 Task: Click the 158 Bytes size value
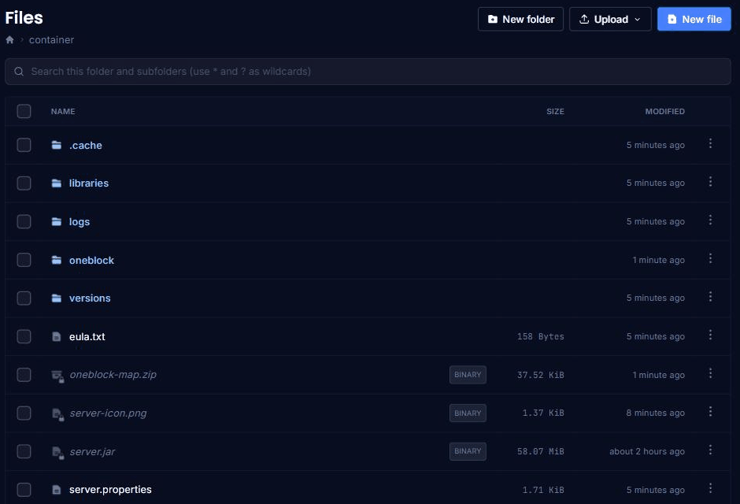pos(540,336)
